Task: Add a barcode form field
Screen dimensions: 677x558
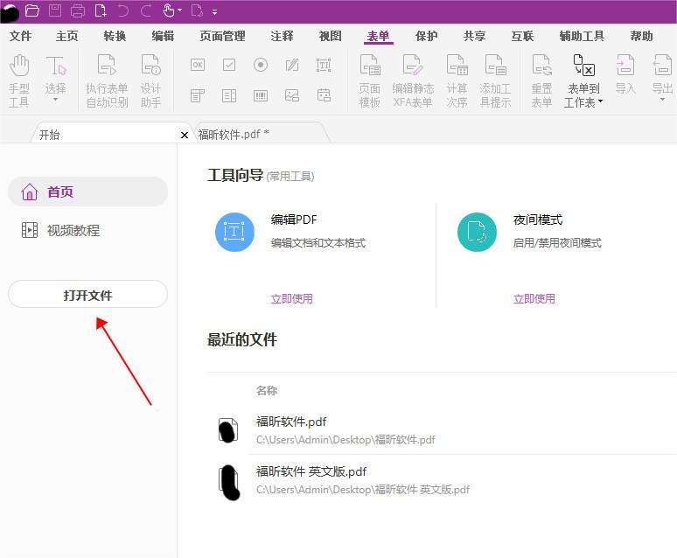Action: tap(261, 95)
